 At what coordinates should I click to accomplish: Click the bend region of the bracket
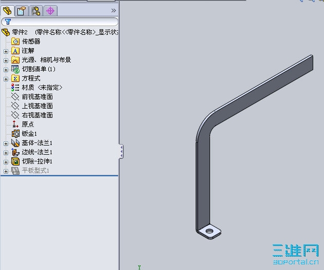pyautogui.click(x=205, y=125)
